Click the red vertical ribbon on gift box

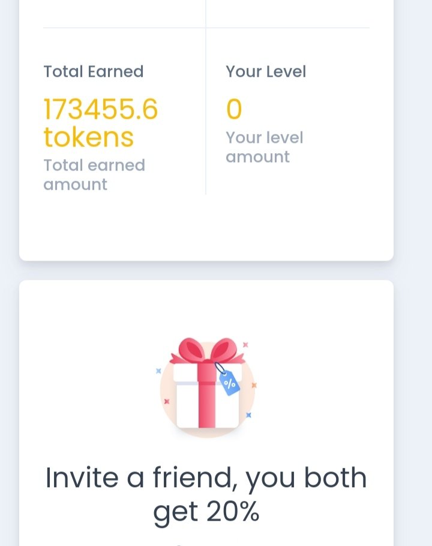tap(207, 395)
